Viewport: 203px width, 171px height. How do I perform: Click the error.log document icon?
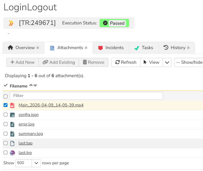12,124
